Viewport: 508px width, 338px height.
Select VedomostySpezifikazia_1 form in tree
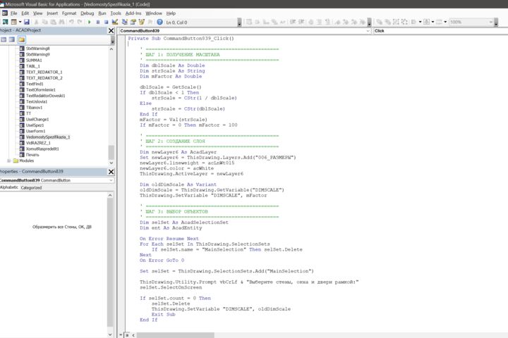pos(48,137)
